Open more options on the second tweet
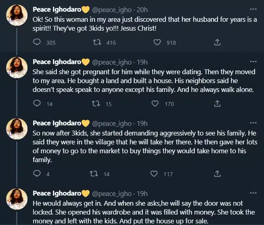 (253, 62)
